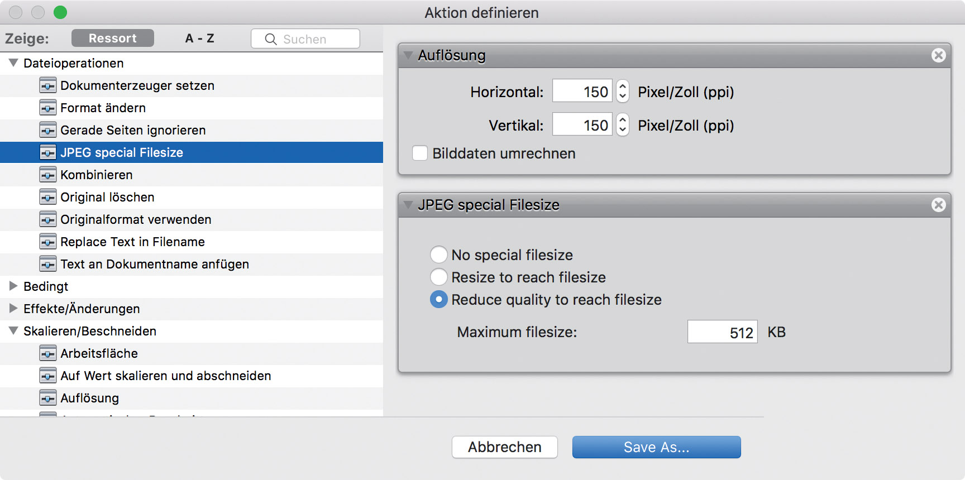The image size is (965, 480).
Task: Click the icon beside Dokumenterzeuger setzen
Action: click(x=48, y=86)
